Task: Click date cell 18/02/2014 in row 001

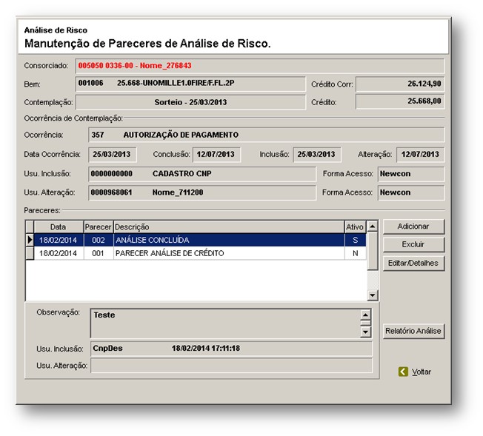Action: point(59,253)
